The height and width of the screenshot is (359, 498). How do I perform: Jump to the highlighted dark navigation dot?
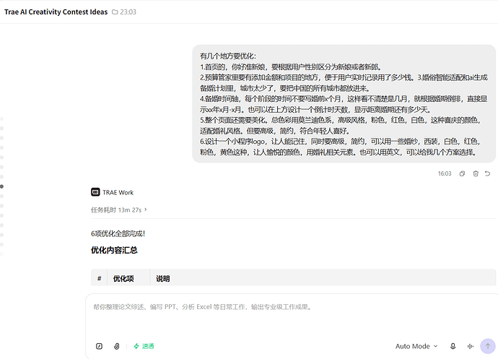1,186
